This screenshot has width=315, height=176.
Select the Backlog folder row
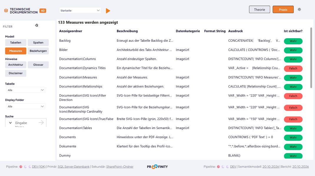tap(65, 41)
